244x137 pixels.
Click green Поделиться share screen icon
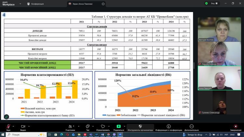119,126
